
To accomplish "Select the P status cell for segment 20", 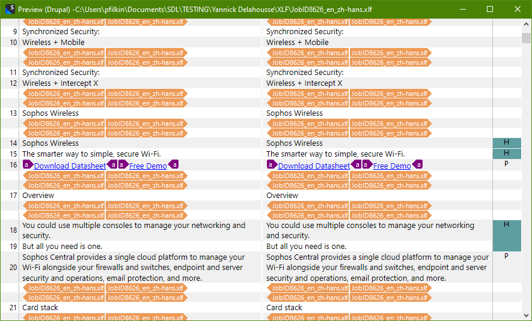I will [x=507, y=257].
